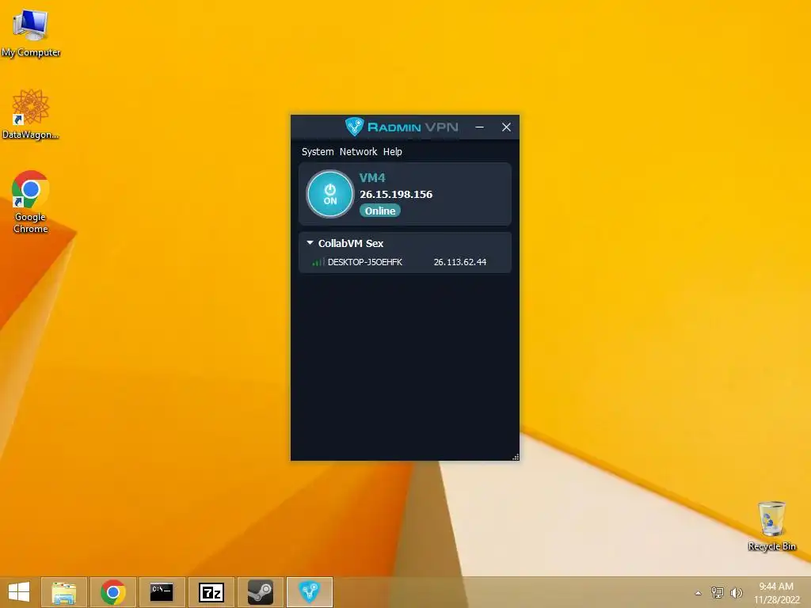Click the DESKTOP-J5OEHFK signal strength icon
The height and width of the screenshot is (608, 811).
(318, 262)
